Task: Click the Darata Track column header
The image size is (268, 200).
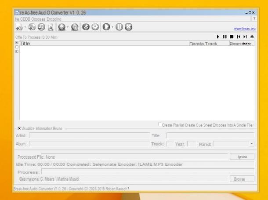Action: [x=209, y=44]
